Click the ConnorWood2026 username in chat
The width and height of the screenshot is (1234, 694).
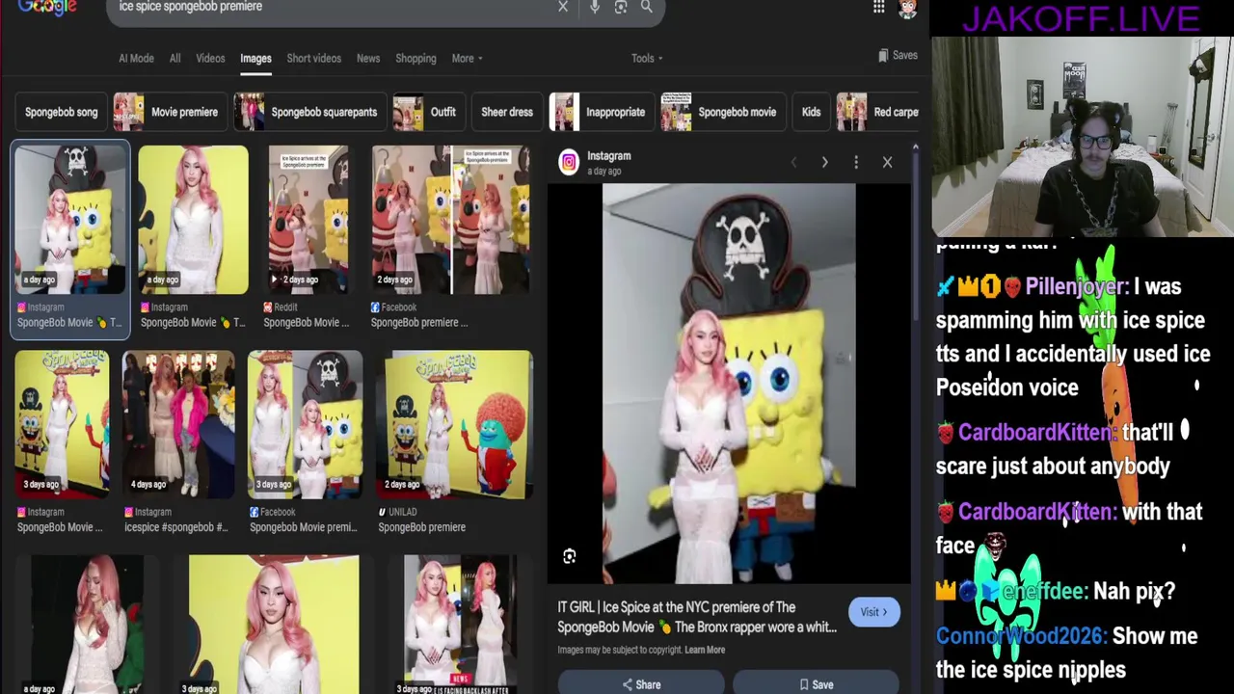[1020, 636]
